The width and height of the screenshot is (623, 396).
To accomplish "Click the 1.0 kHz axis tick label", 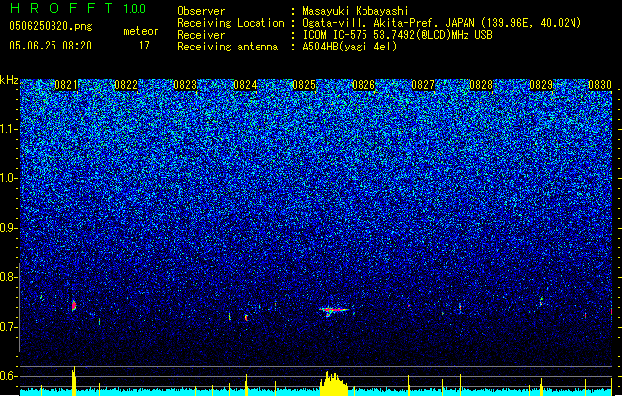I will (x=9, y=179).
